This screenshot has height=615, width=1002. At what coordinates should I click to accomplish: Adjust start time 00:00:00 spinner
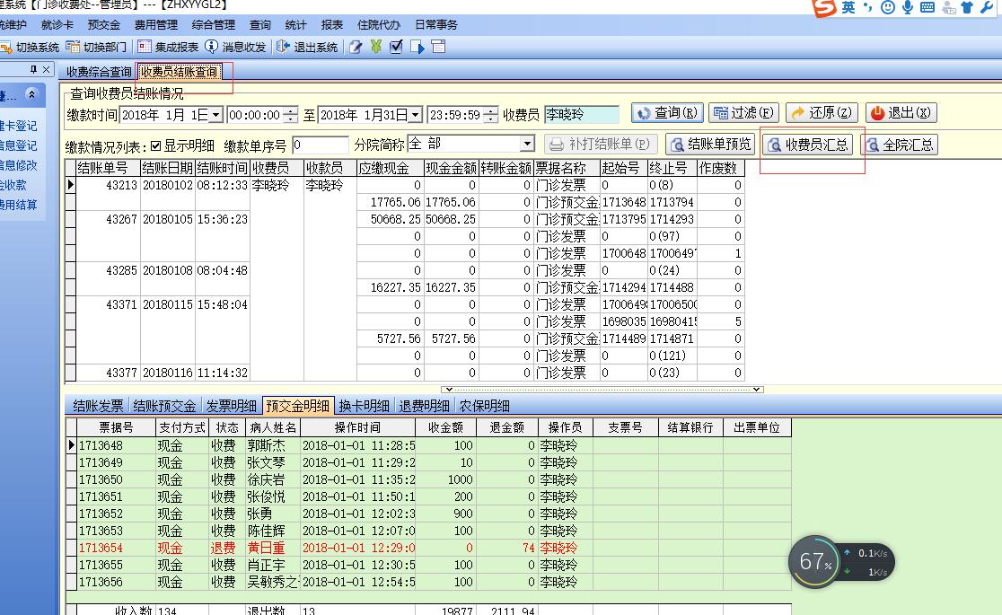(x=290, y=115)
